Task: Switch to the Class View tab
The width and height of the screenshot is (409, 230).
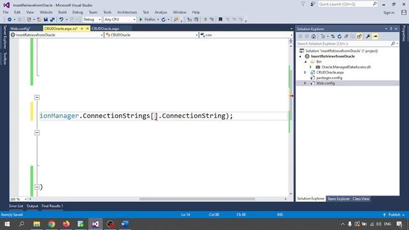Action: point(361,199)
